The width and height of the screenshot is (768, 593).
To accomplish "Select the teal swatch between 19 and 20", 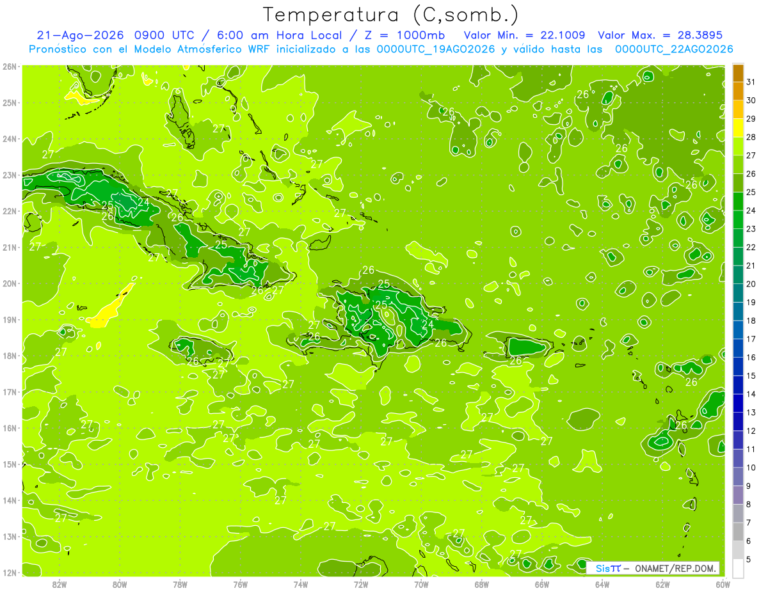I will click(x=738, y=293).
